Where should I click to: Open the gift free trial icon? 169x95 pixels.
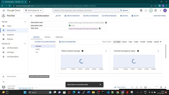click(x=141, y=11)
